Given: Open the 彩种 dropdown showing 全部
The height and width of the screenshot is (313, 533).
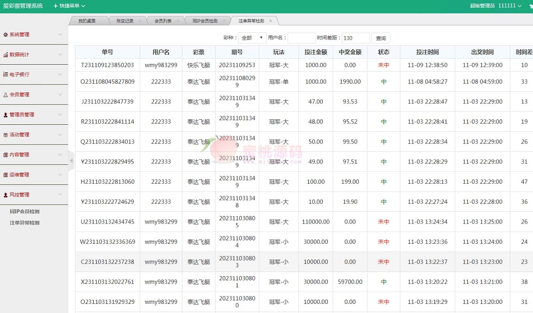Looking at the screenshot, I should (252, 38).
